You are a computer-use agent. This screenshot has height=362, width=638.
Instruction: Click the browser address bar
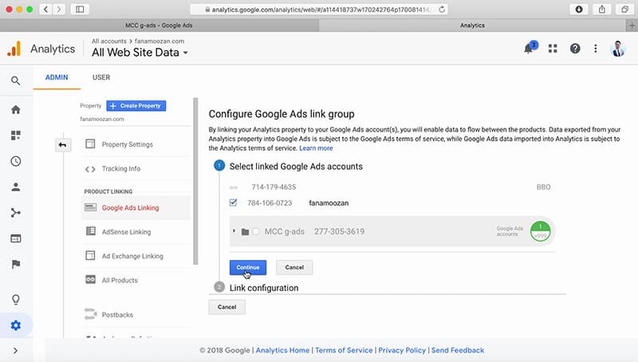click(x=319, y=10)
